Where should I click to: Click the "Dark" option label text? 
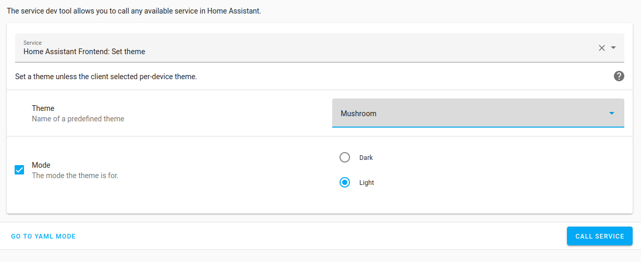(366, 158)
